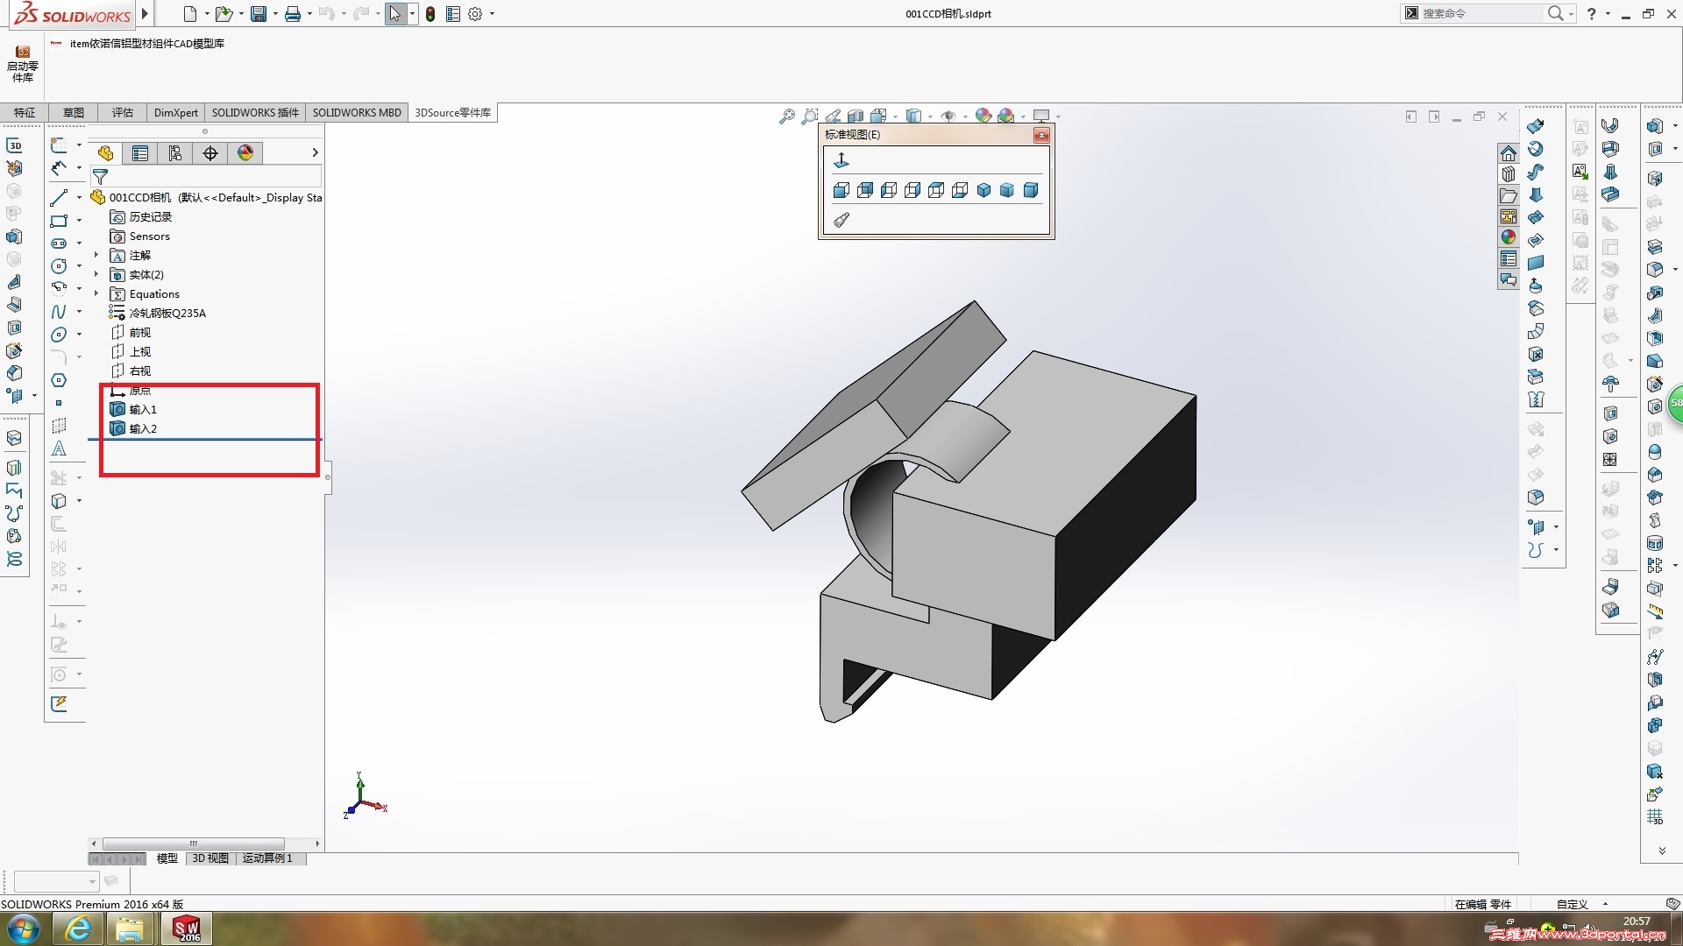The height and width of the screenshot is (946, 1683).
Task: Open the ConfigurationManager tab icon
Action: 175,153
